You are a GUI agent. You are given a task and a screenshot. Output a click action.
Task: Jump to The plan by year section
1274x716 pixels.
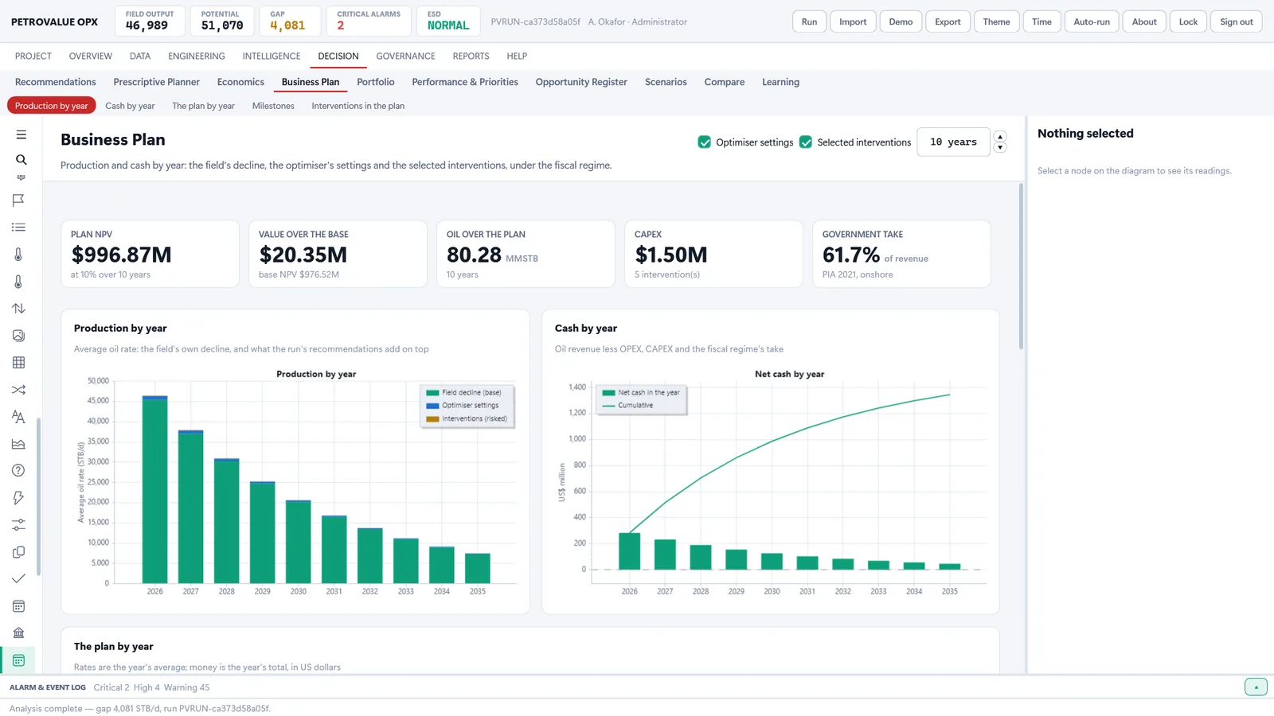(x=203, y=106)
